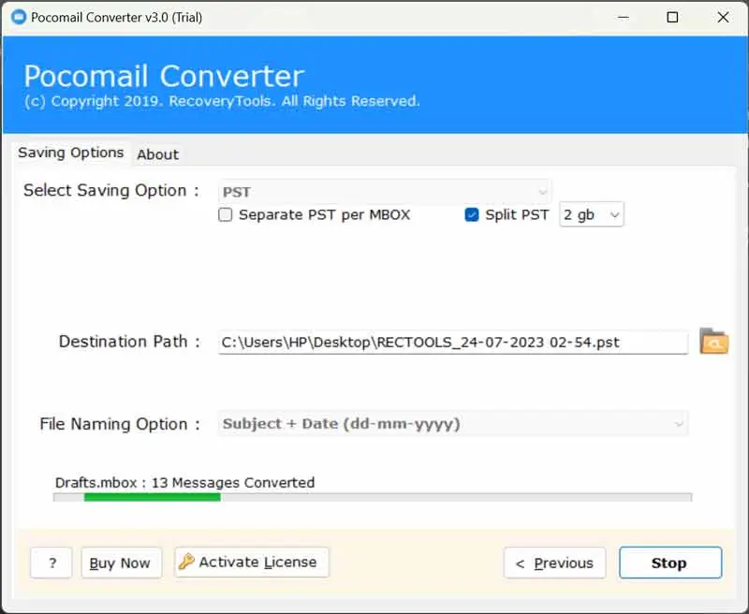Close the Pocomail Converter window

(x=723, y=17)
